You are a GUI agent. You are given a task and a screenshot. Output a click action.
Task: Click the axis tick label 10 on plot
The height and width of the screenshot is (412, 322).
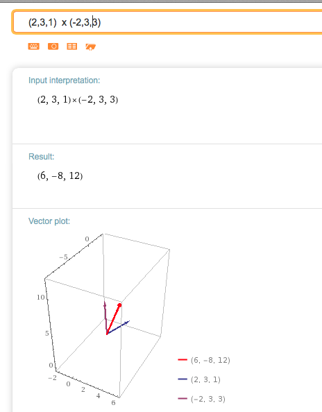coord(41,297)
